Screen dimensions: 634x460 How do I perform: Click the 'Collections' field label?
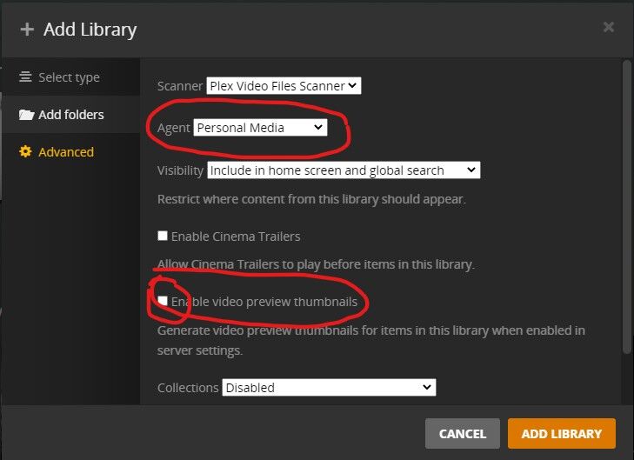click(188, 388)
